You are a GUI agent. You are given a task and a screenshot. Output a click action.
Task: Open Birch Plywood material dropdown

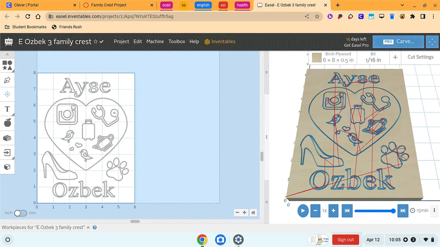(333, 57)
